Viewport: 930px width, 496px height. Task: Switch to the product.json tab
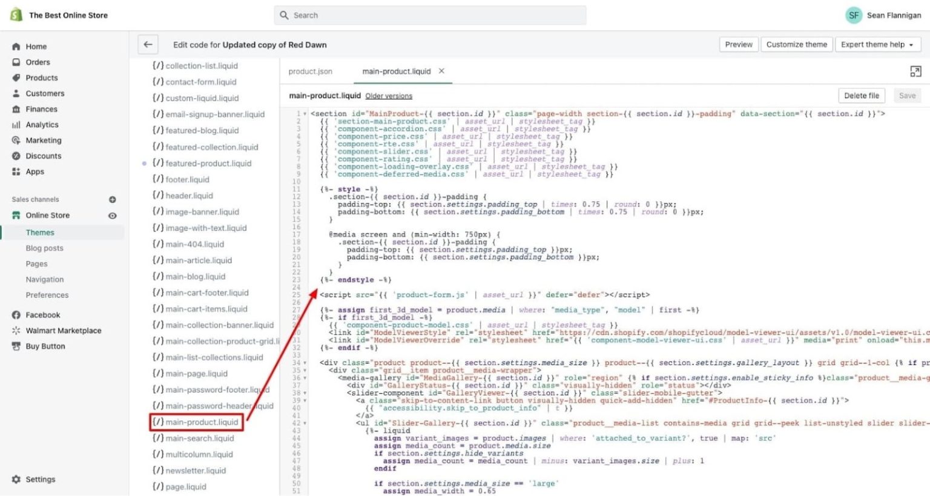[311, 71]
